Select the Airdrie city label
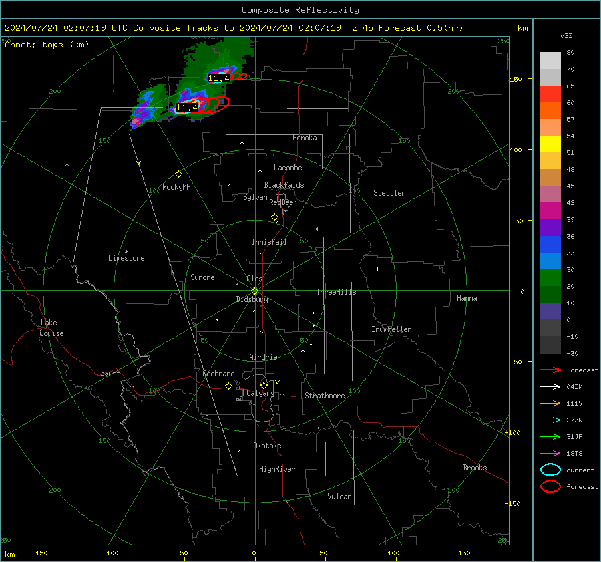 tap(263, 357)
